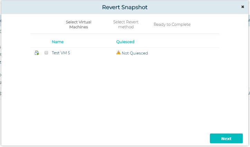The image size is (250, 147).
Task: Tick the checkbox for Test VM 5
Action: 46,53
